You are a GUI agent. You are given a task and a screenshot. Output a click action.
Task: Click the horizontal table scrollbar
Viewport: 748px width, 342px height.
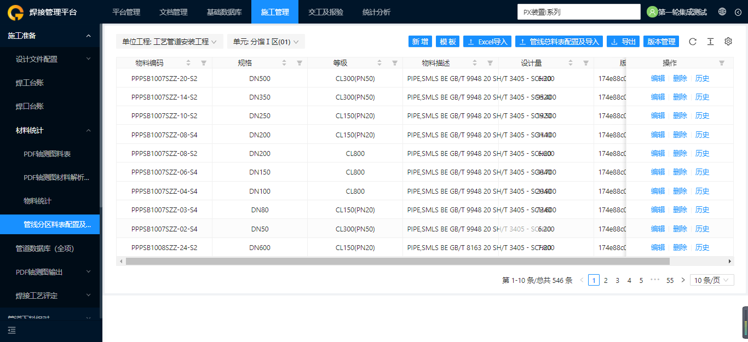[x=398, y=262]
